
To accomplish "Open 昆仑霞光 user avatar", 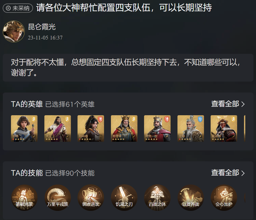I will (14, 31).
